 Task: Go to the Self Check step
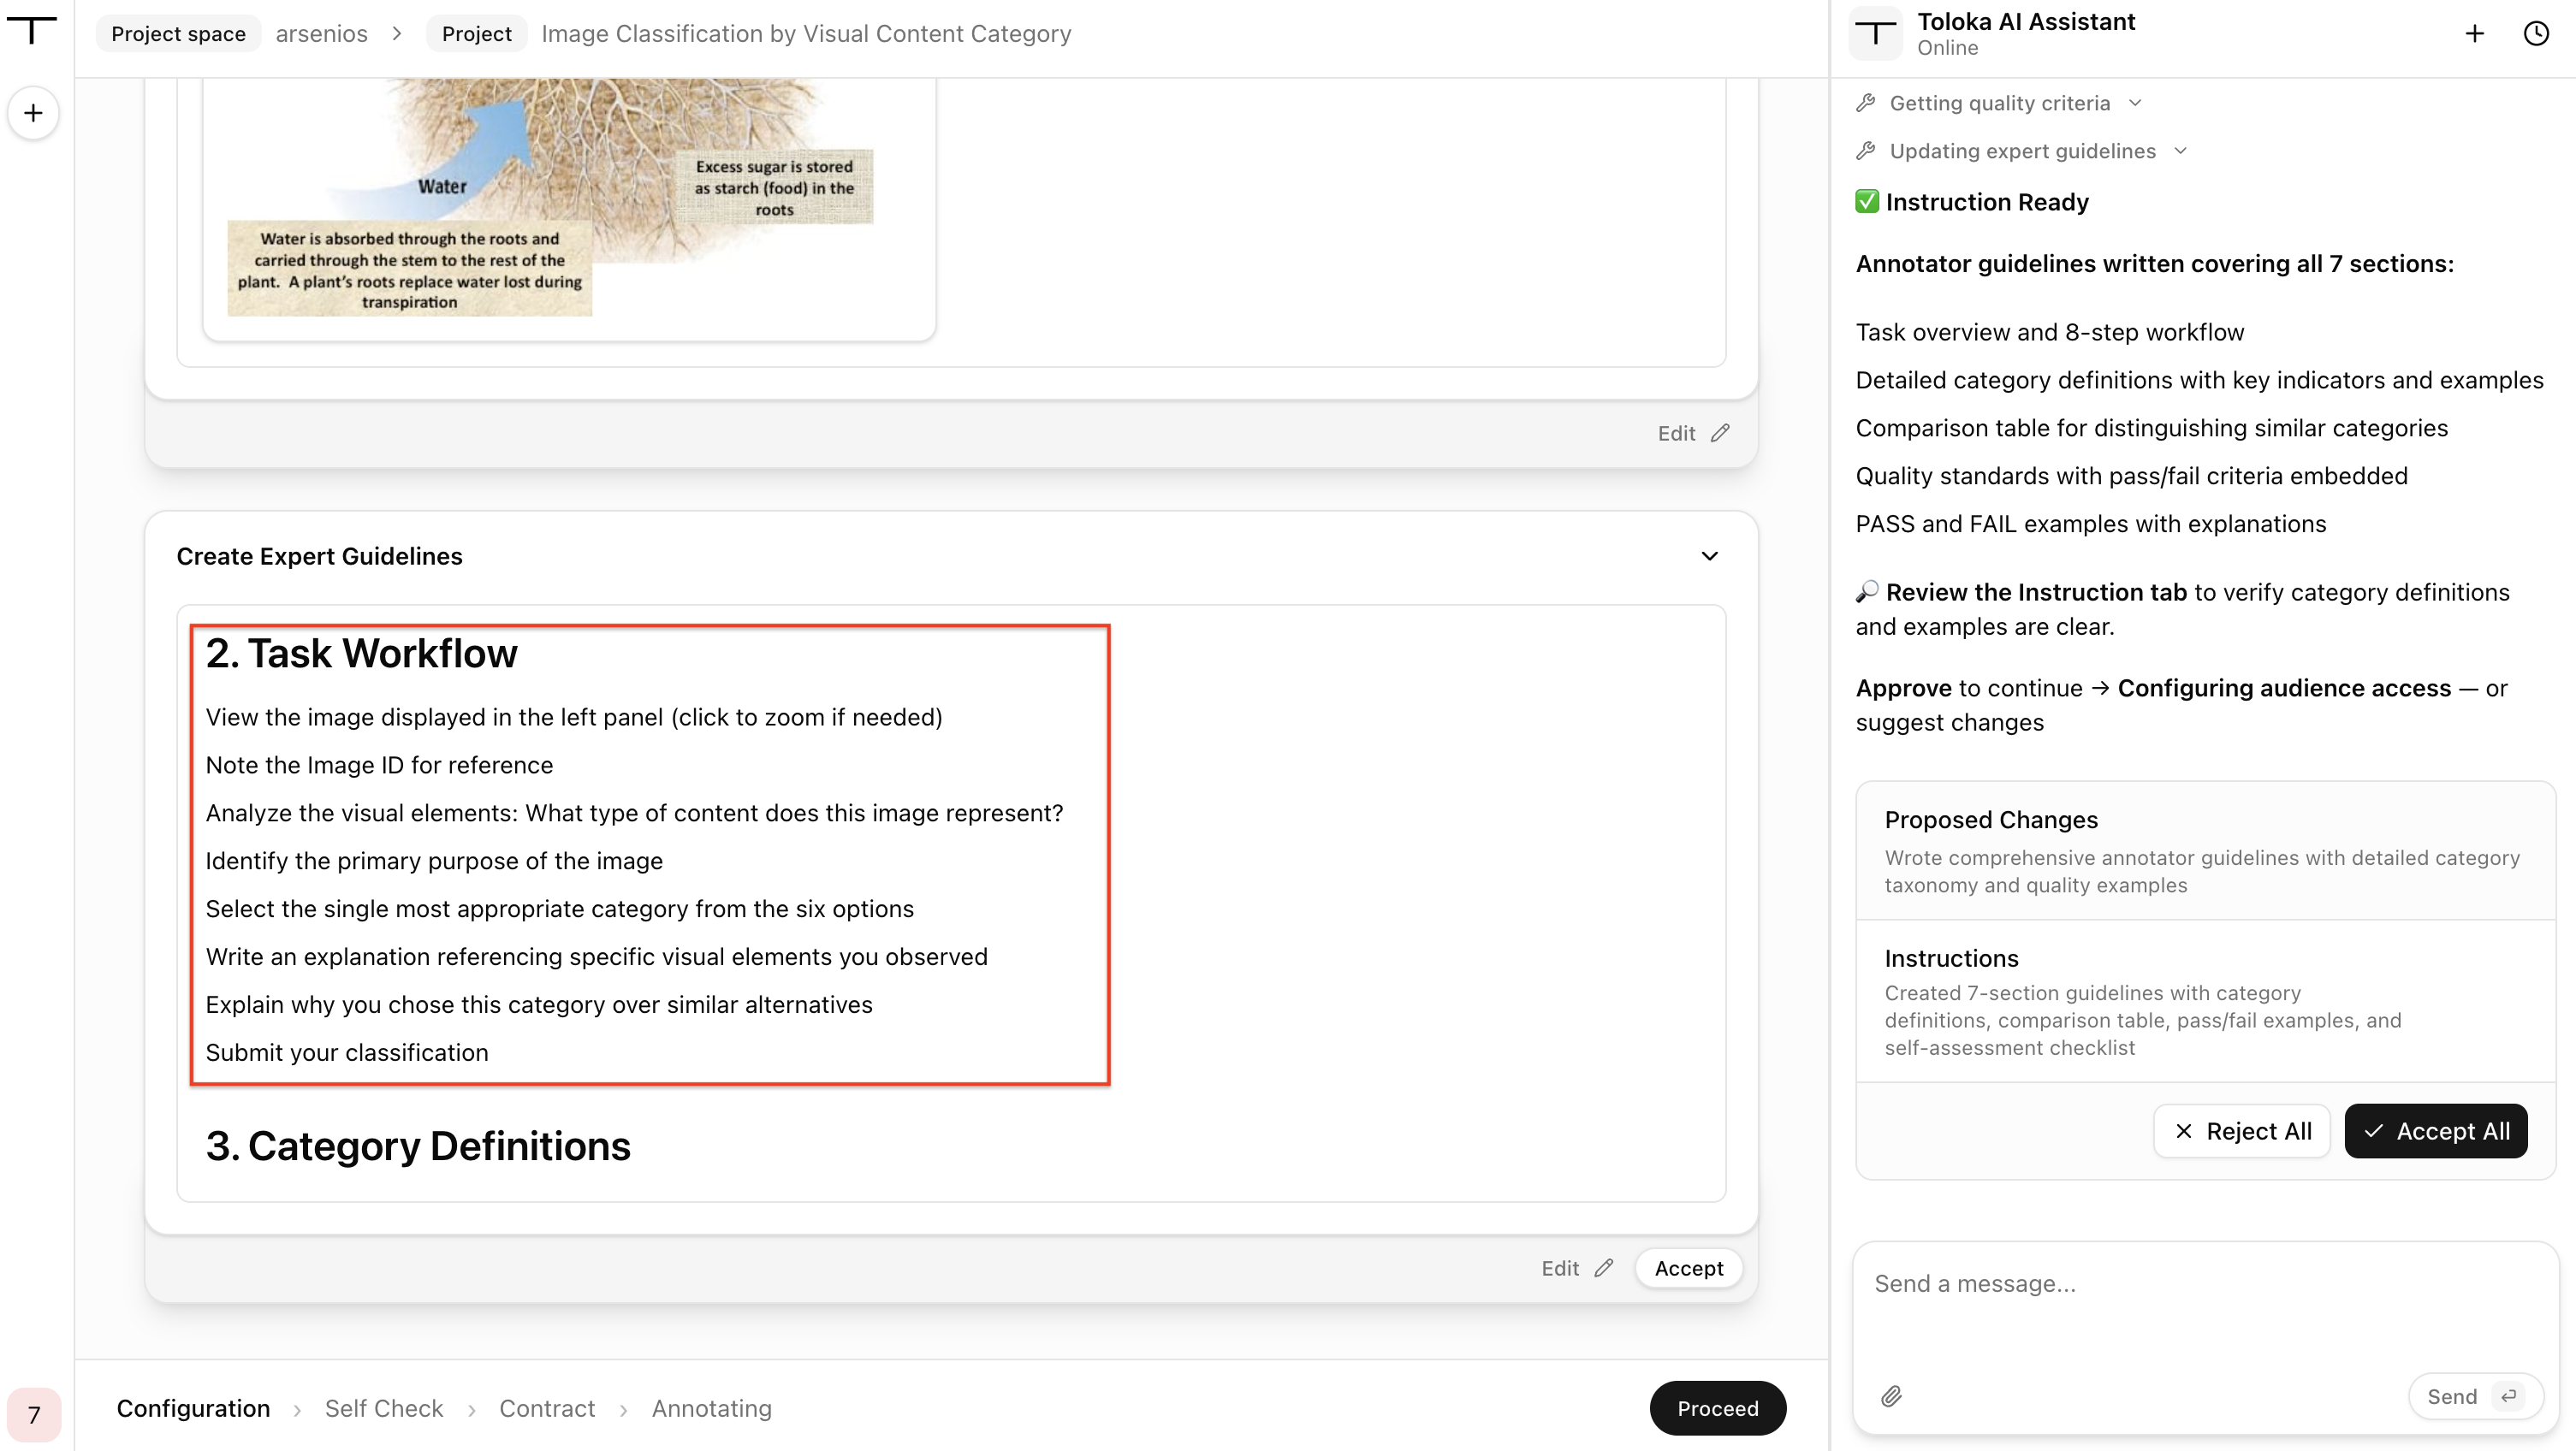(384, 1408)
